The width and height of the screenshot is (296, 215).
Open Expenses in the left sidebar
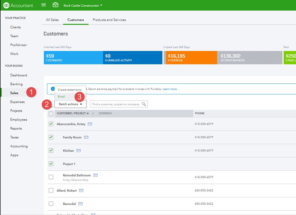17,102
